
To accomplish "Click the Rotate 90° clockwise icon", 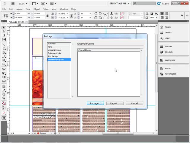I will click(x=96, y=14).
